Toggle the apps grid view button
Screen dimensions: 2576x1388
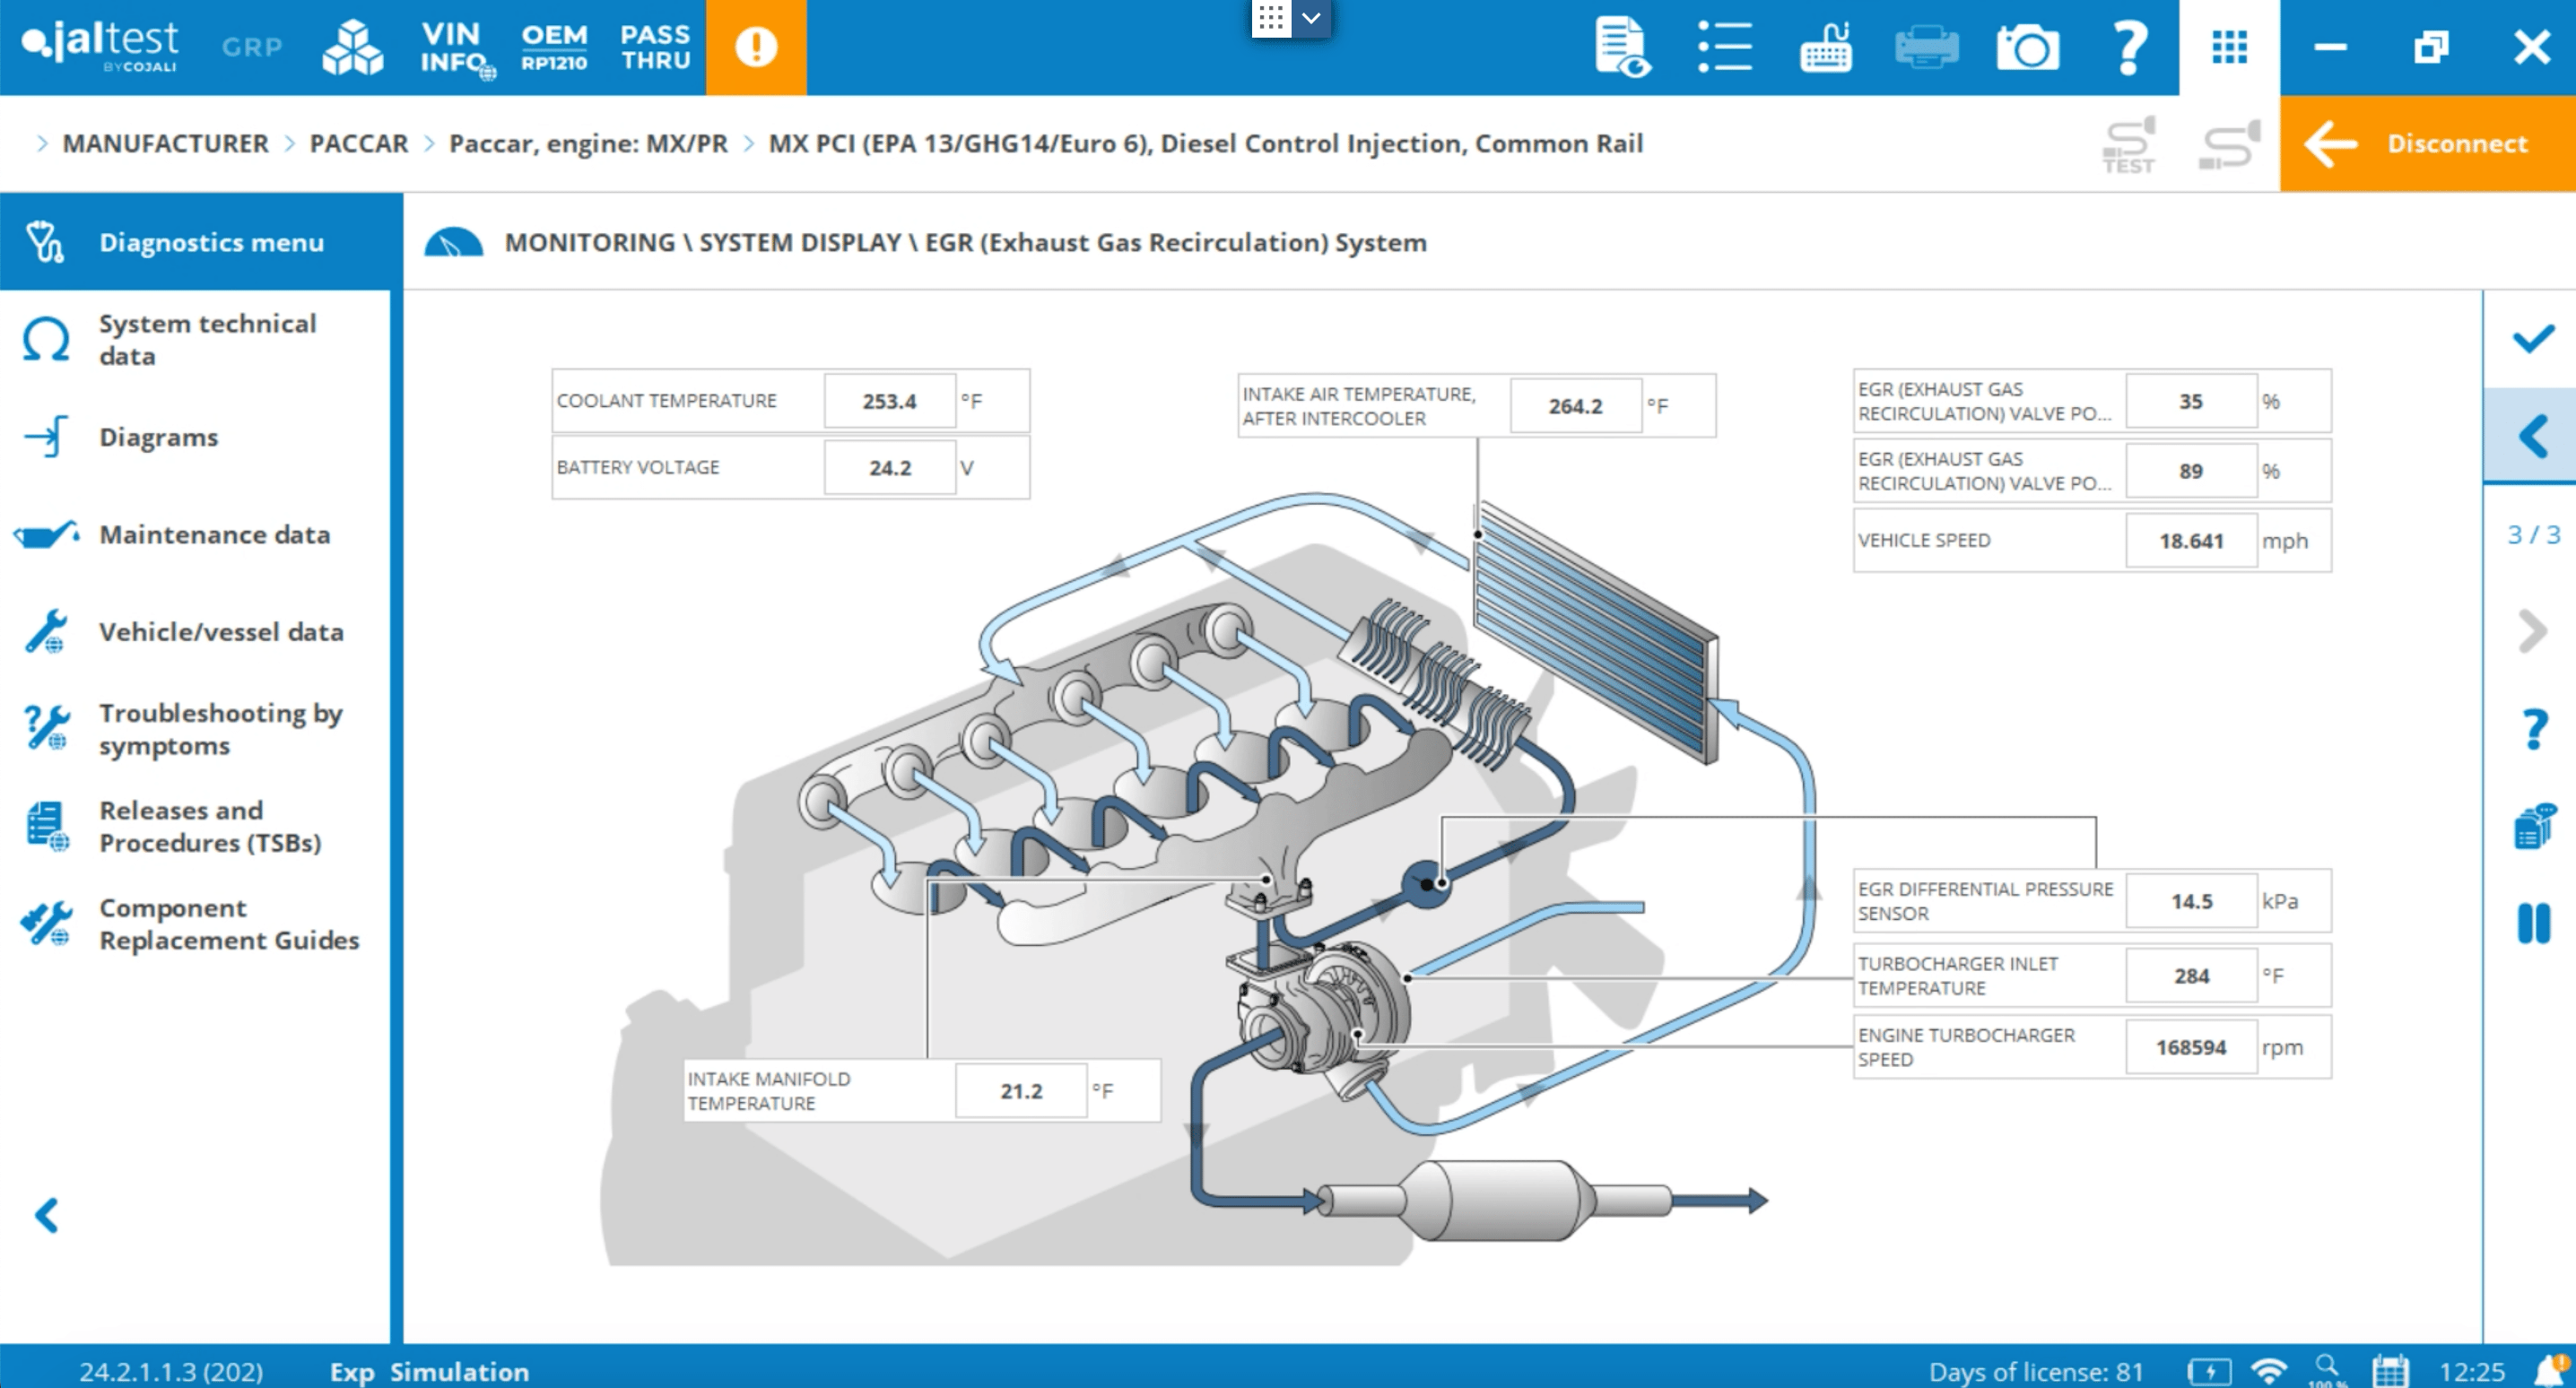point(2229,47)
